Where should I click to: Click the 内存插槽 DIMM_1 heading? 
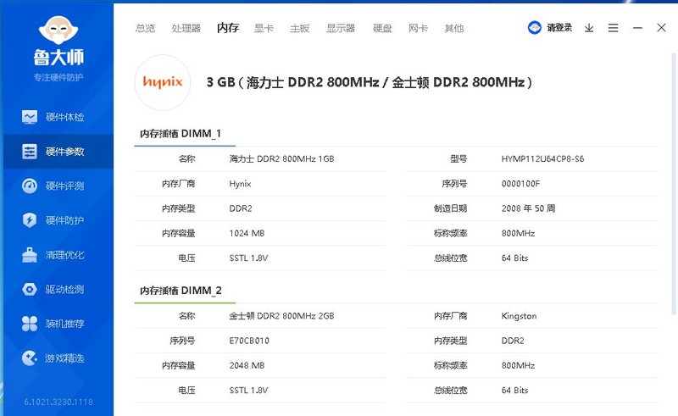click(181, 134)
